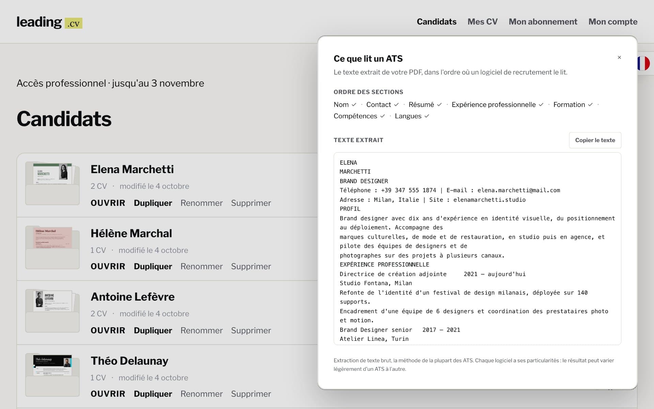The width and height of the screenshot is (654, 409).
Task: Click the leading.cv logo
Action: tap(49, 22)
